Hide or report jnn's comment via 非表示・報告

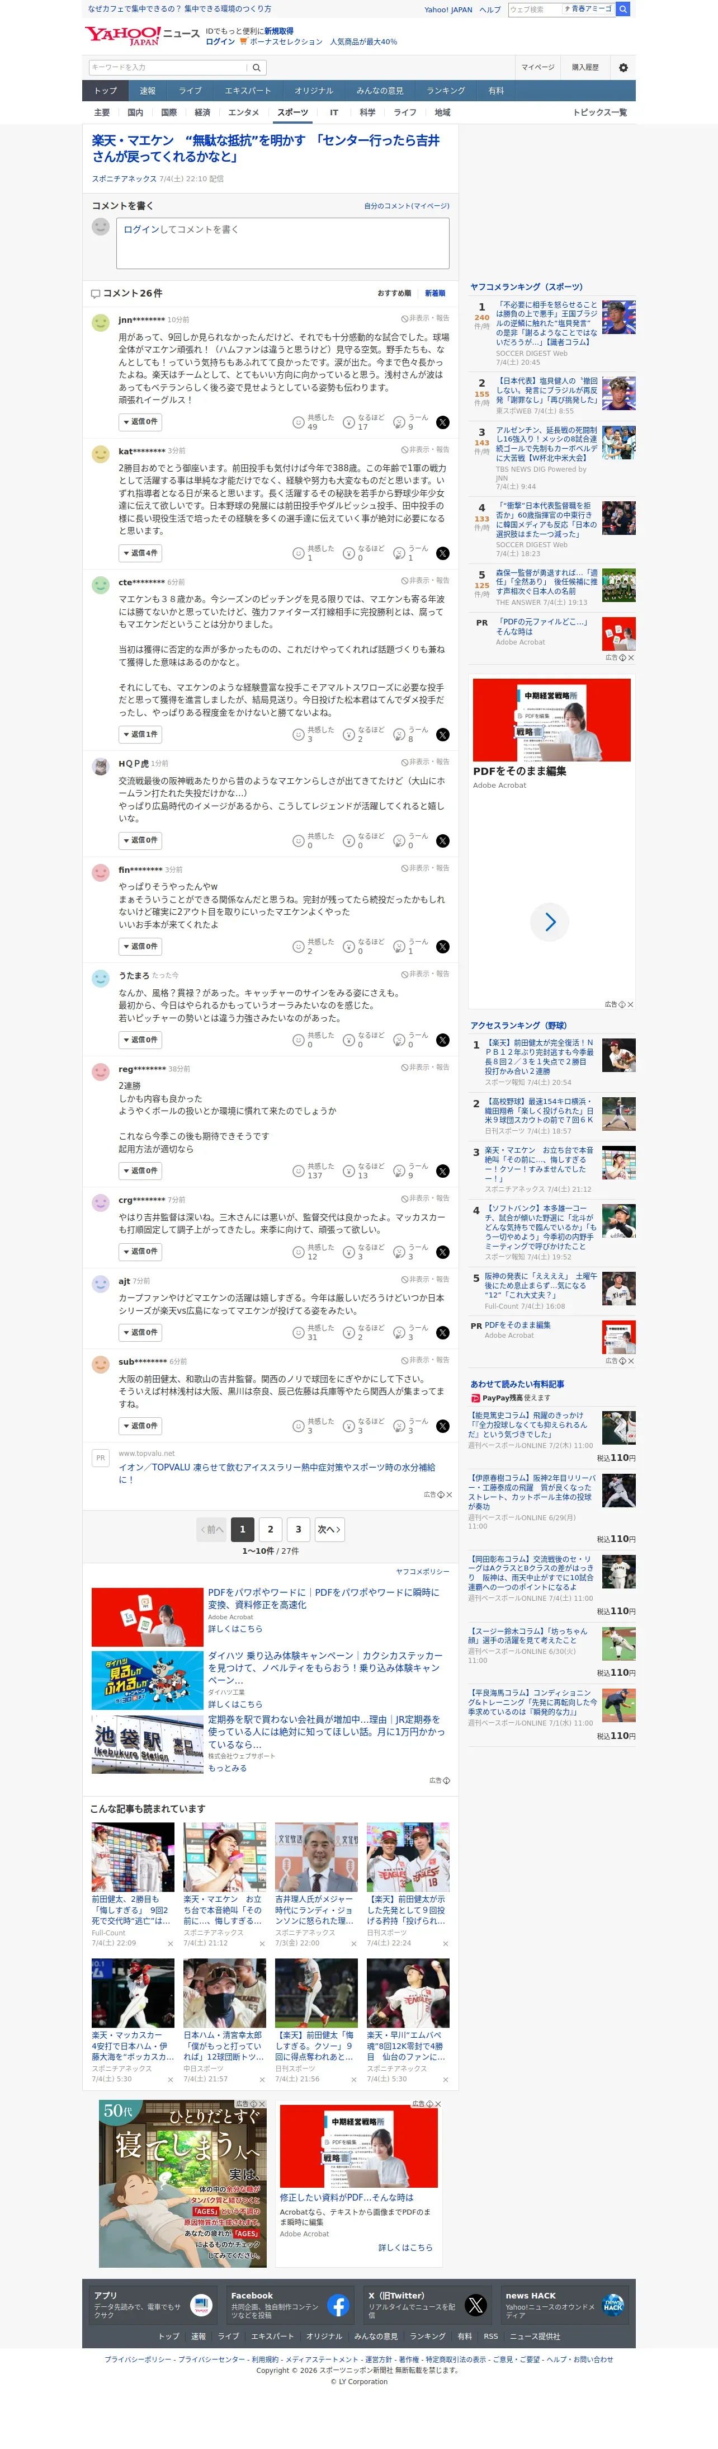click(424, 318)
